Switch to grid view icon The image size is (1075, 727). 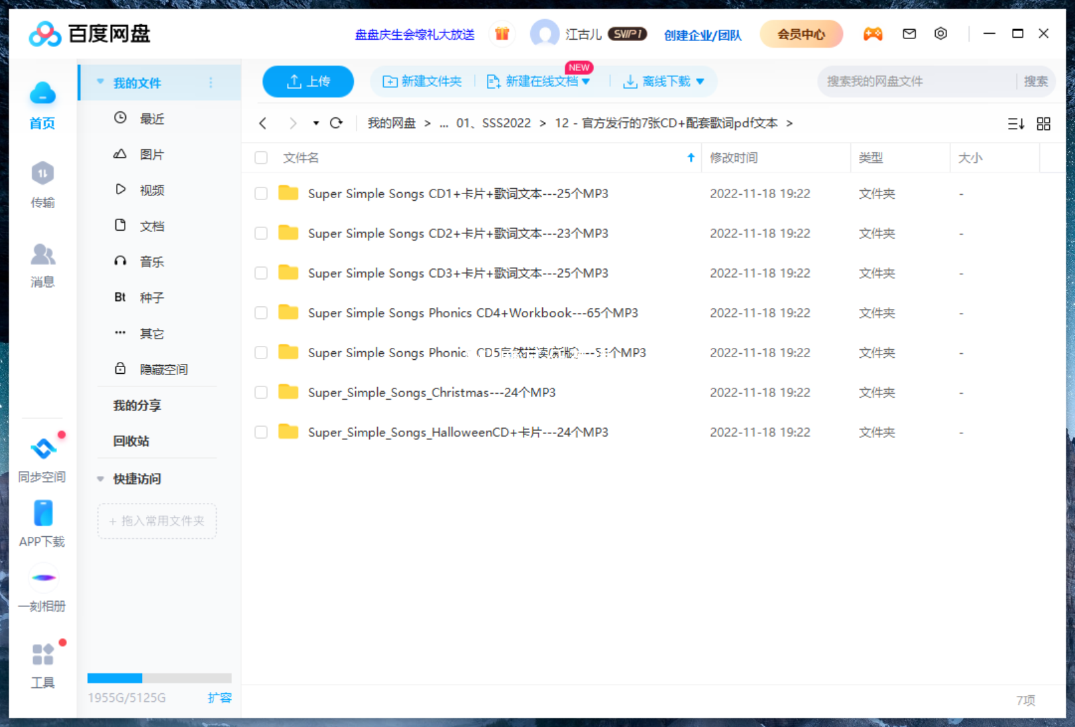1044,124
